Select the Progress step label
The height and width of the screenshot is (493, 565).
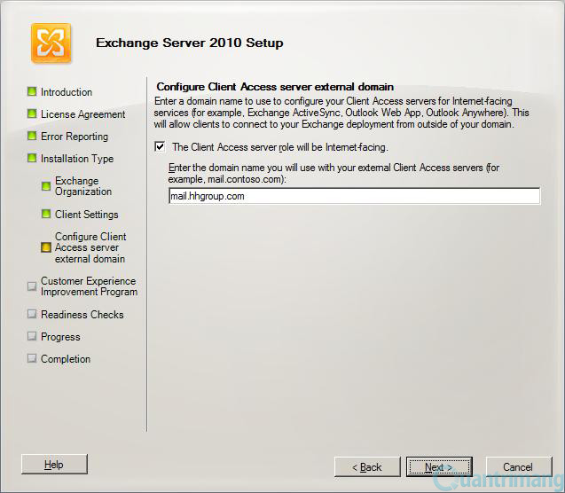pyautogui.click(x=60, y=337)
